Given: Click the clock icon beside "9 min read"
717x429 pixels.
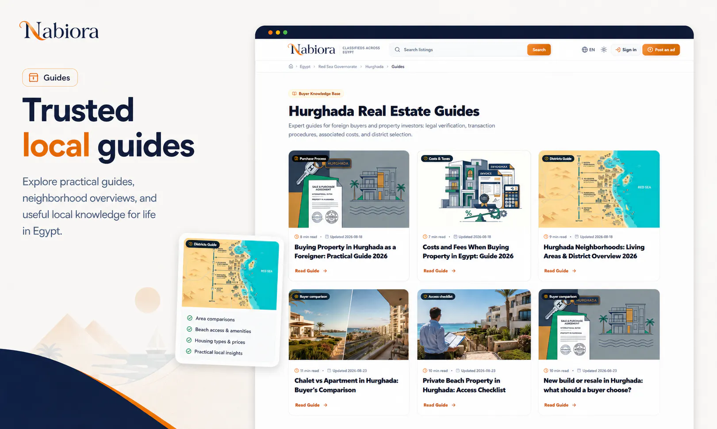Looking at the screenshot, I should tap(546, 237).
